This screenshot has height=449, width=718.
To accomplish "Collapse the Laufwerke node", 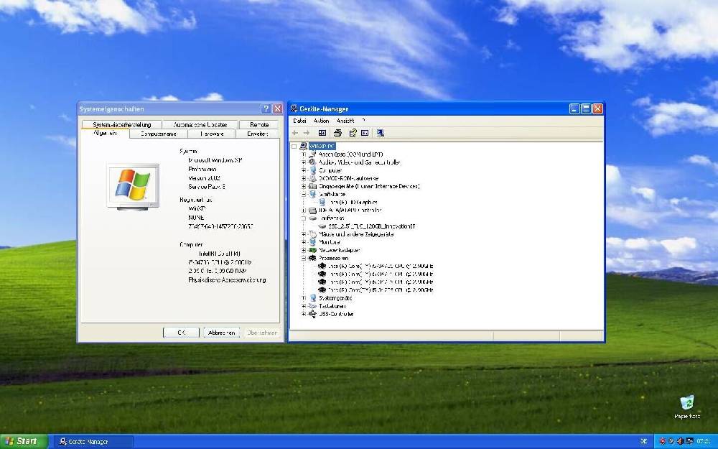I will [303, 218].
